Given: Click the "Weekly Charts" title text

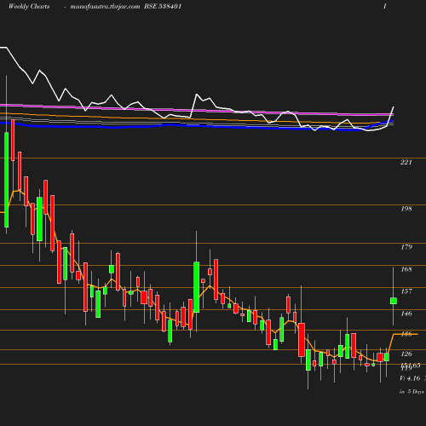Looking at the screenshot, I should [29, 7].
